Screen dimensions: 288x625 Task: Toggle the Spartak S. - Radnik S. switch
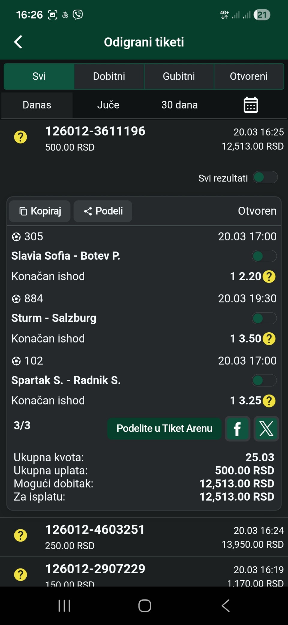point(264,380)
